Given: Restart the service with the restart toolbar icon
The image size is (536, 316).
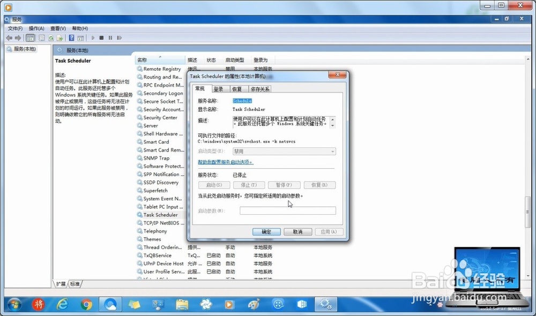Looking at the screenshot, I should (x=120, y=37).
